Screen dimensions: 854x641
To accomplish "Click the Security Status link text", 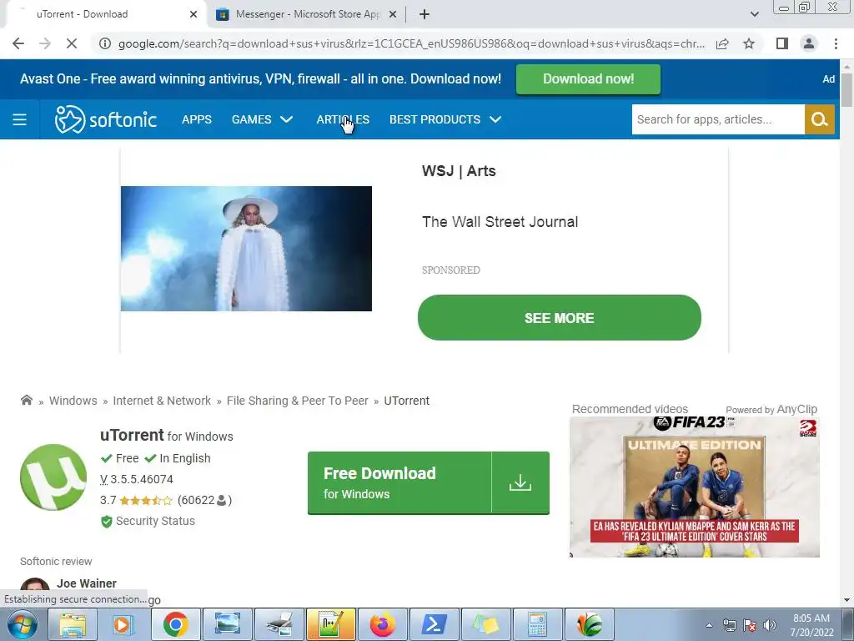I will pos(155,521).
